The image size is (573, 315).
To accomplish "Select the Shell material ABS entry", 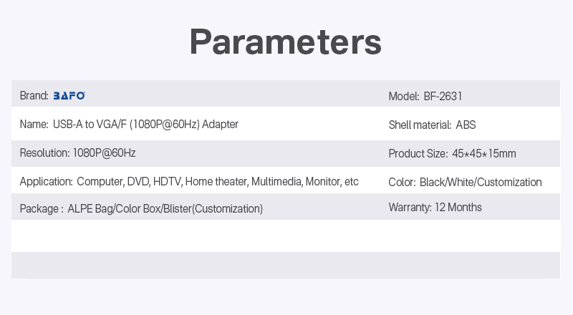I will click(x=432, y=125).
